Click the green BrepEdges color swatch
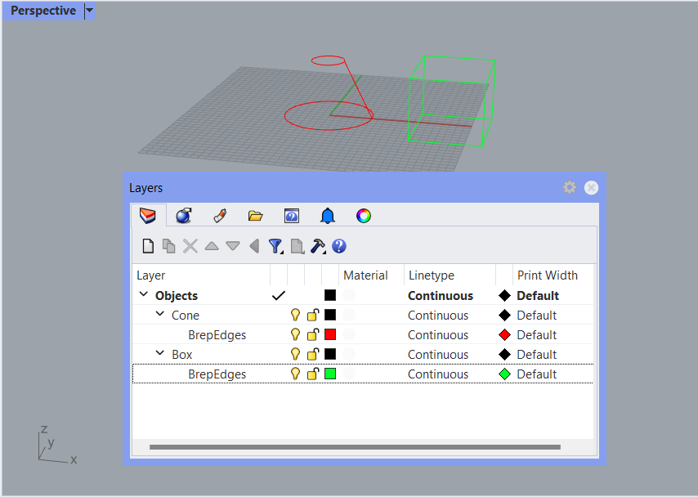Viewport: 698px width, 497px height. click(x=330, y=374)
